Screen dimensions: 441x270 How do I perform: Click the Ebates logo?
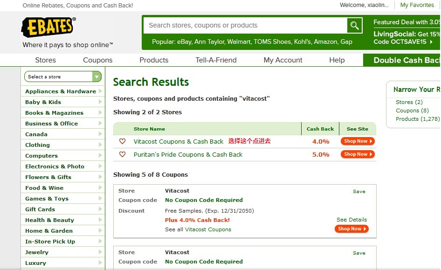(x=48, y=27)
